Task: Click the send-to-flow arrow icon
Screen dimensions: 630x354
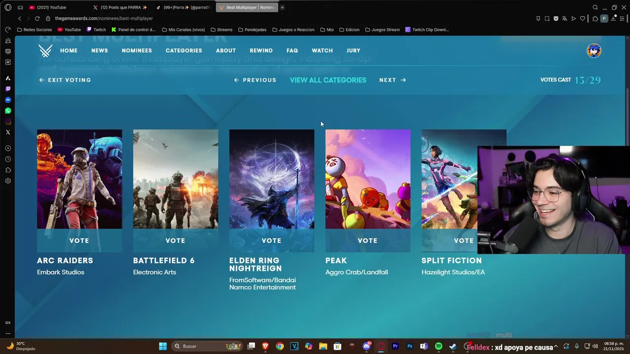Action: (573, 18)
